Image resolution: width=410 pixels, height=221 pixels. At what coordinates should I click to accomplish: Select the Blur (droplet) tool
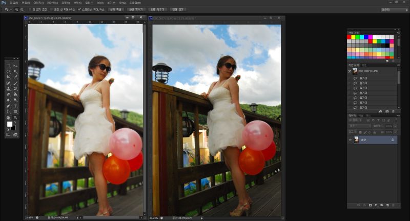tap(8, 100)
